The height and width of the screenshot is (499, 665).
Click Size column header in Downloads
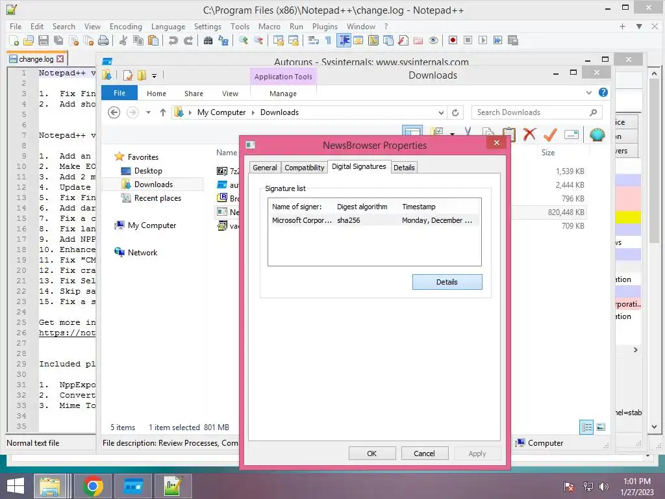(547, 152)
